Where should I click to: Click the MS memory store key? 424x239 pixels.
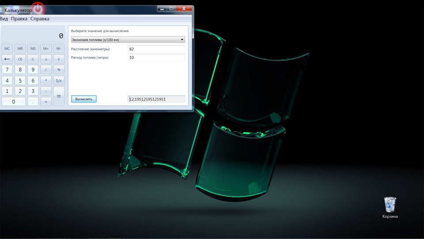[x=33, y=49]
